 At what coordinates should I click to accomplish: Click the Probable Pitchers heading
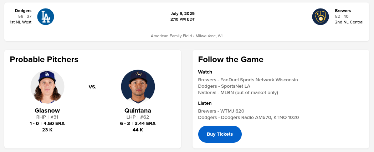click(44, 59)
